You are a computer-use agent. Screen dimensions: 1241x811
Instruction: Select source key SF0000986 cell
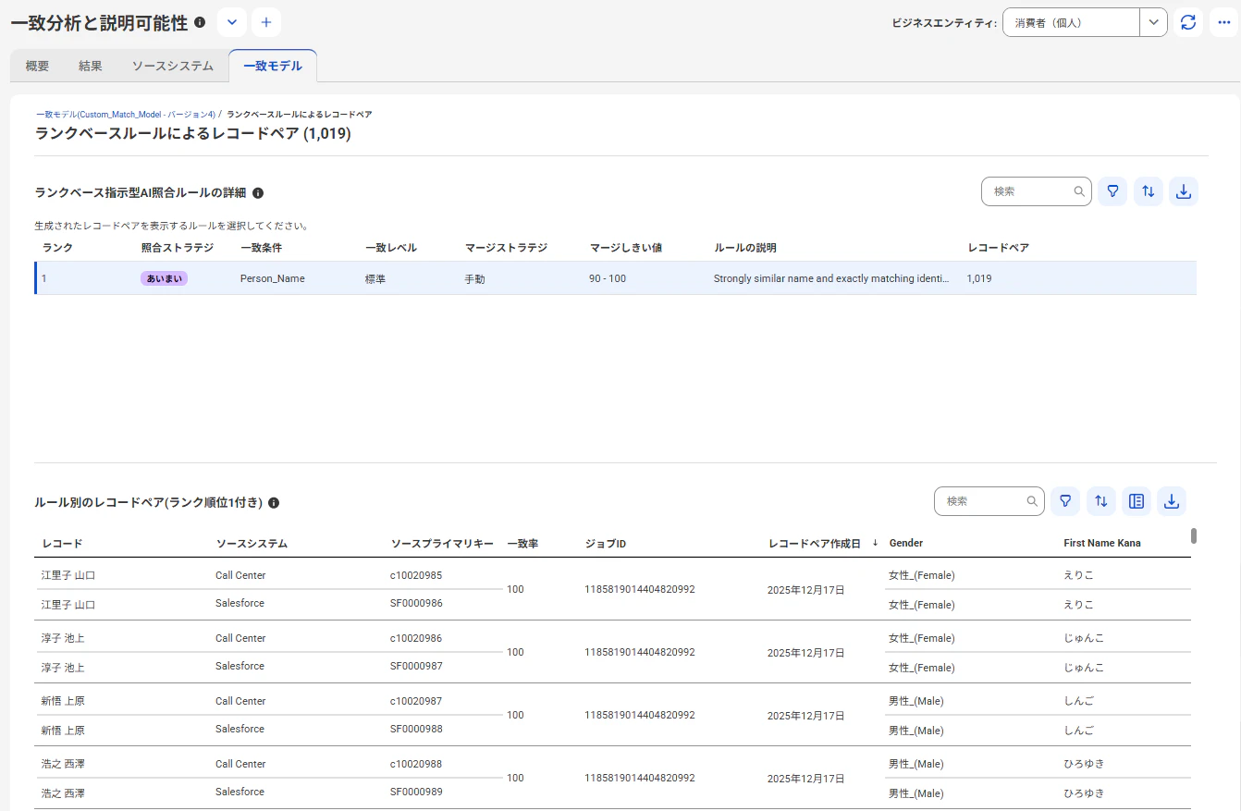point(416,603)
